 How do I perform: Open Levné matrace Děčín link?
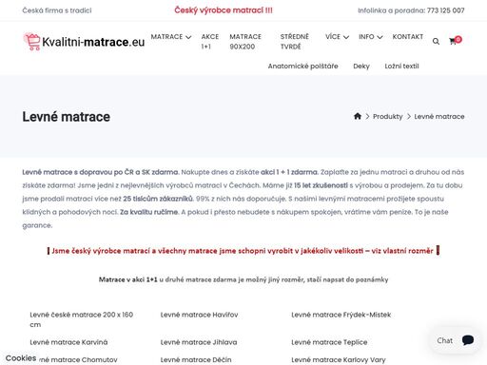pos(196,360)
